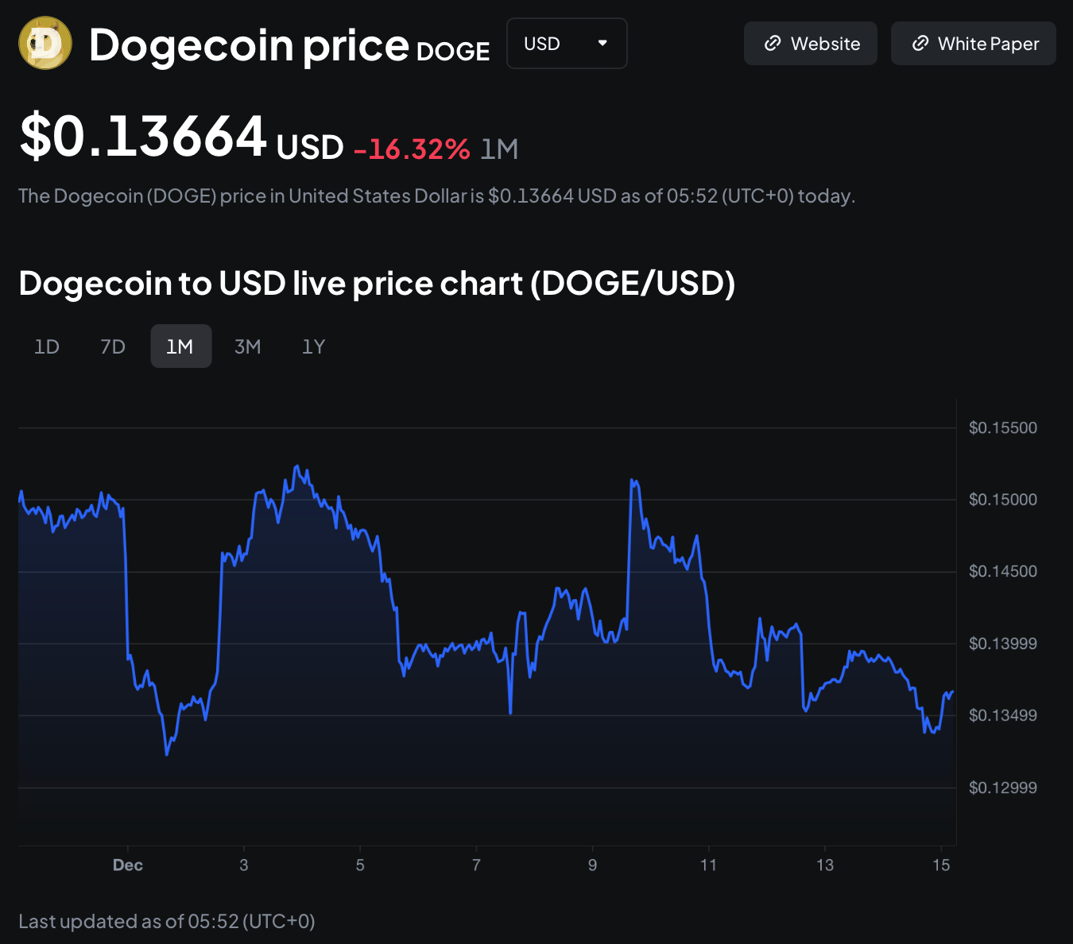Open the Dogecoin White Paper
The height and width of the screenshot is (944, 1073).
coord(974,44)
